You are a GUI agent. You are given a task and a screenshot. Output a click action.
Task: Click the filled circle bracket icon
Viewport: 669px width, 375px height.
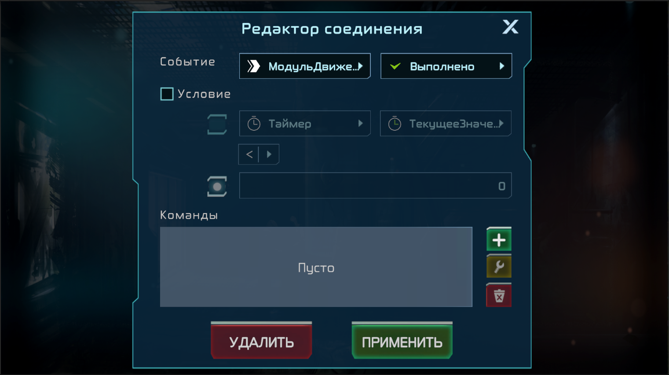coord(217,187)
